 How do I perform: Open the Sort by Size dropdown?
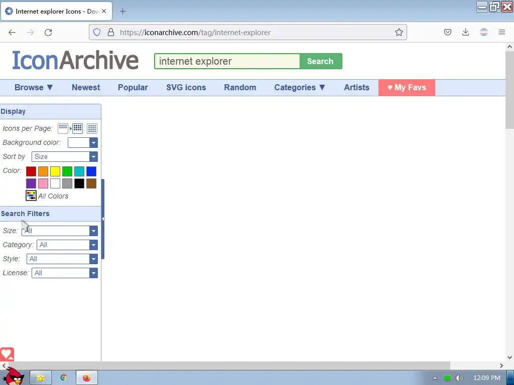[65, 157]
